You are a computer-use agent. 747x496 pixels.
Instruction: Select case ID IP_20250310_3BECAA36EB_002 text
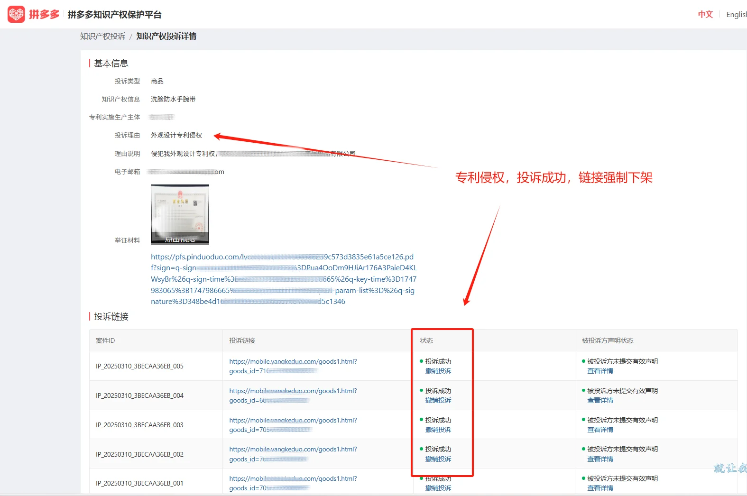139,454
